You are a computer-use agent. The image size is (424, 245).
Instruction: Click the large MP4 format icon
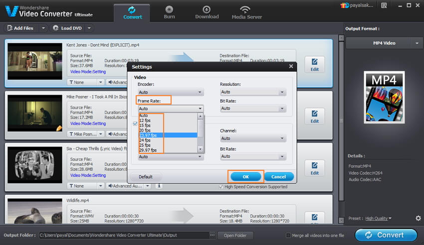click(384, 98)
